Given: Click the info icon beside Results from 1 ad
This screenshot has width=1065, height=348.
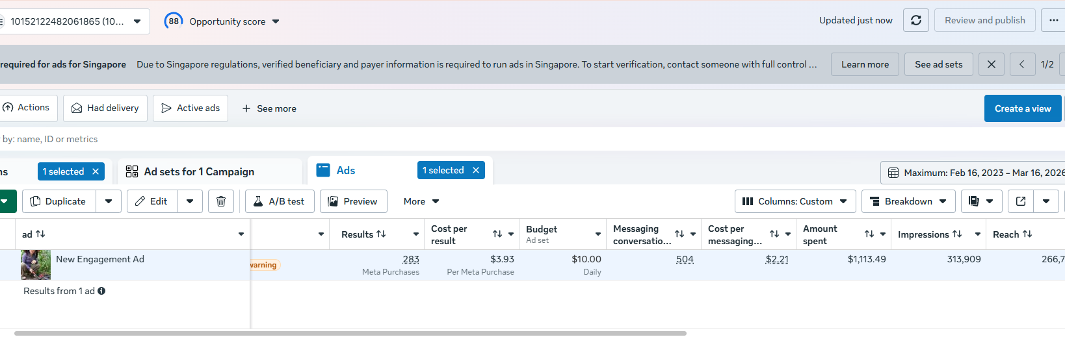Looking at the screenshot, I should coord(101,291).
